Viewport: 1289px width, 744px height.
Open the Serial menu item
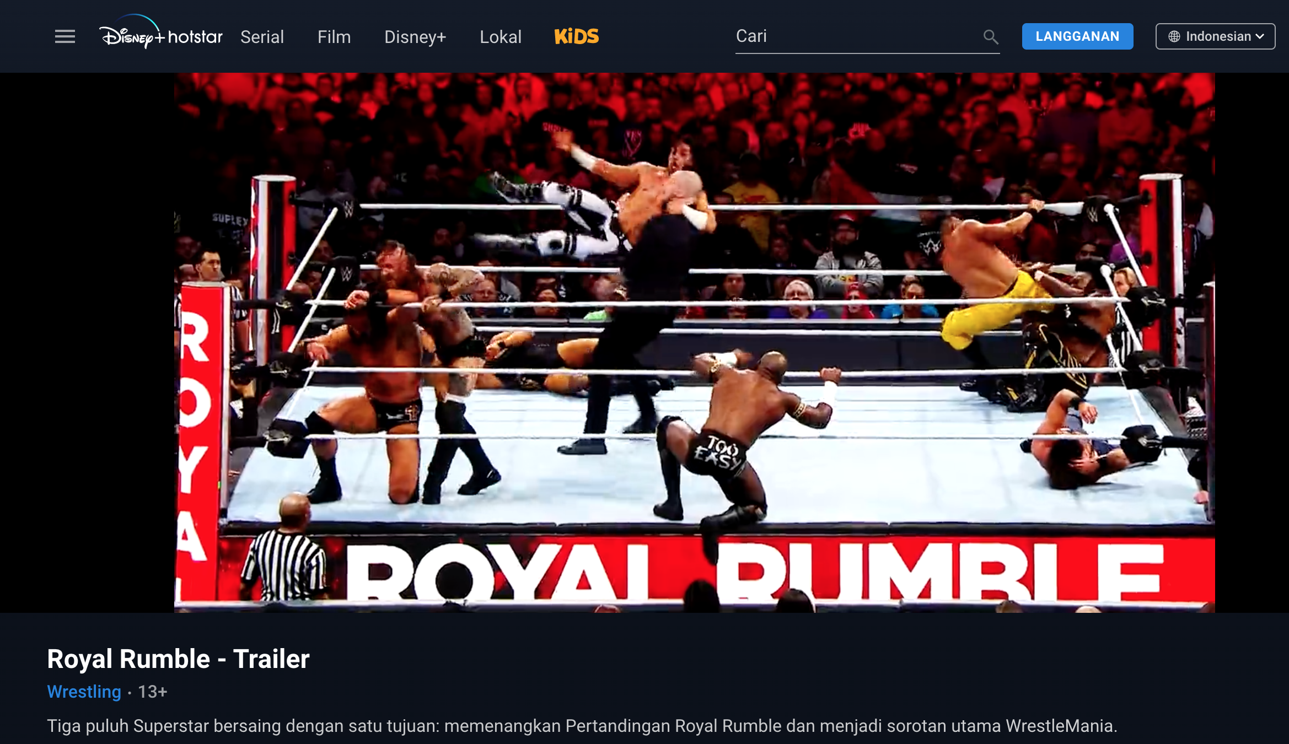coord(262,37)
